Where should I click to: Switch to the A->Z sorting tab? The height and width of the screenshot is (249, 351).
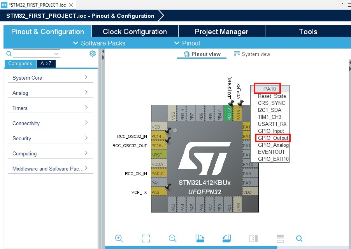point(46,63)
